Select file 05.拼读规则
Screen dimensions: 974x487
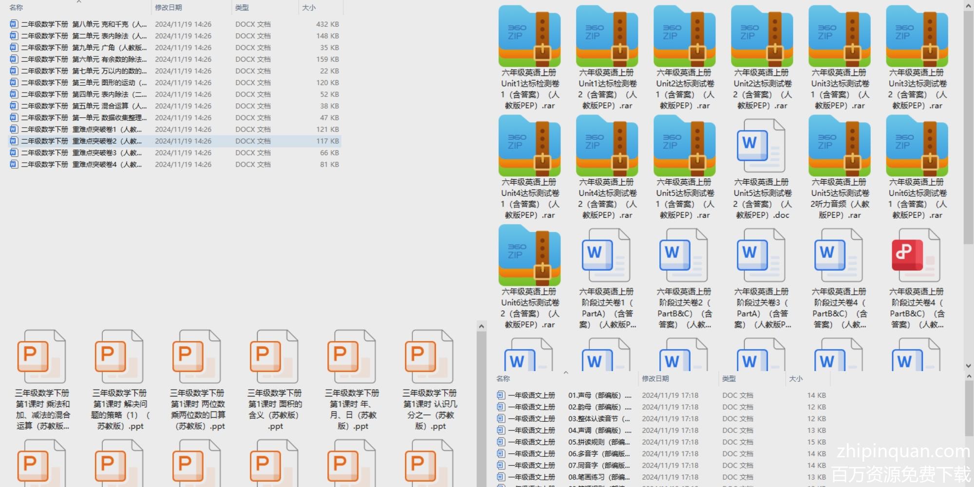tap(662, 442)
